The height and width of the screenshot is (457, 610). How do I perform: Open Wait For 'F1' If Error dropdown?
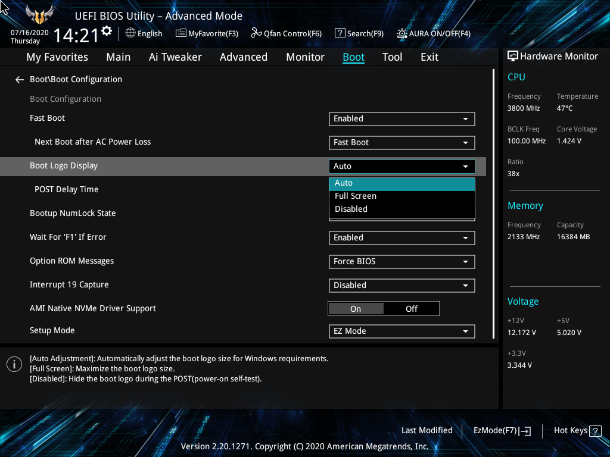point(402,238)
